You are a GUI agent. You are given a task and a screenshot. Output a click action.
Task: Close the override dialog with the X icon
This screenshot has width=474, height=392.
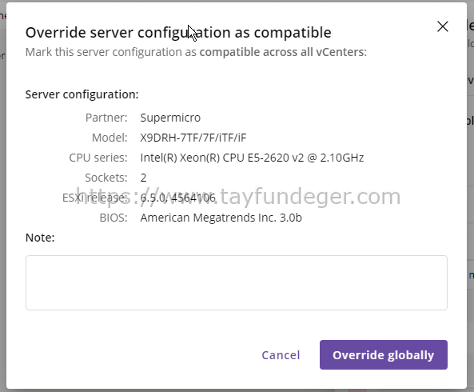pyautogui.click(x=443, y=26)
